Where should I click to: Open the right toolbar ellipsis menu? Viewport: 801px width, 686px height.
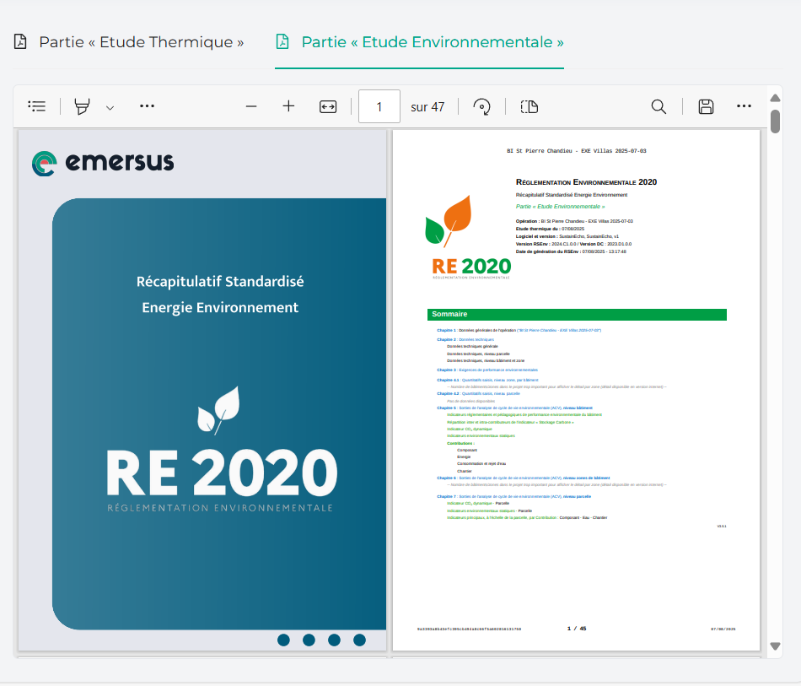click(x=744, y=105)
